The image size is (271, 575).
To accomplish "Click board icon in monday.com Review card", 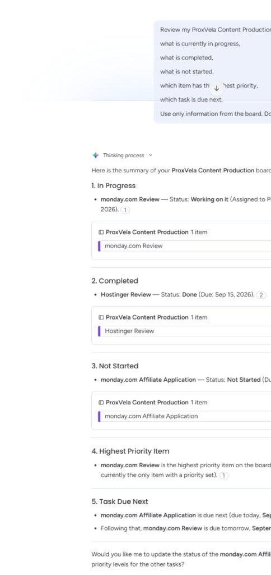I will tap(101, 232).
